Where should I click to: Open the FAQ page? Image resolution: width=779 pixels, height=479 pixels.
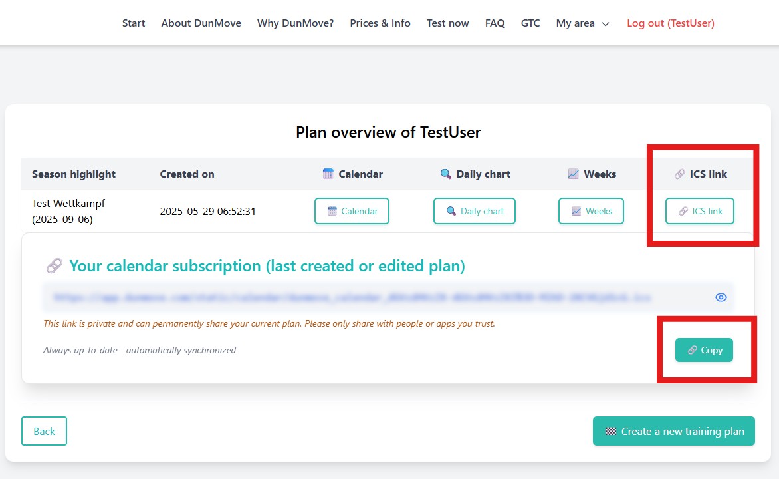(495, 23)
